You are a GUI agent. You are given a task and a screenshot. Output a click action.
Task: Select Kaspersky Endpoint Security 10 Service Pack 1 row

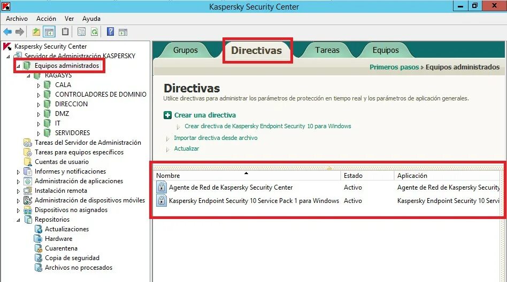(x=327, y=201)
